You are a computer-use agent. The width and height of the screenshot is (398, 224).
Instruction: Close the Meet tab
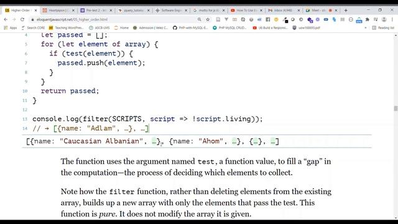coord(336,11)
